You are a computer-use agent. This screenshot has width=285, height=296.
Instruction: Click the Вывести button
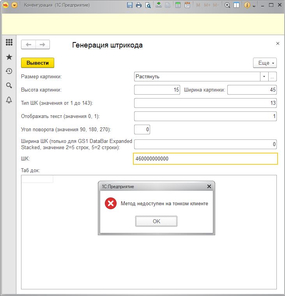(x=37, y=63)
